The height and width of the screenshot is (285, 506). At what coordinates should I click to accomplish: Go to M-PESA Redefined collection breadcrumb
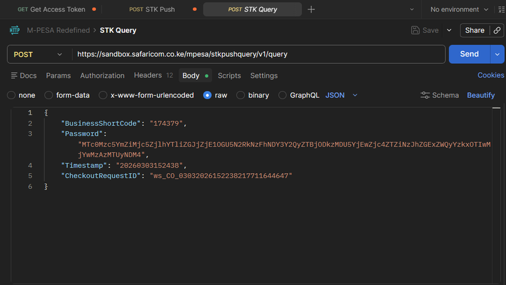pyautogui.click(x=58, y=30)
